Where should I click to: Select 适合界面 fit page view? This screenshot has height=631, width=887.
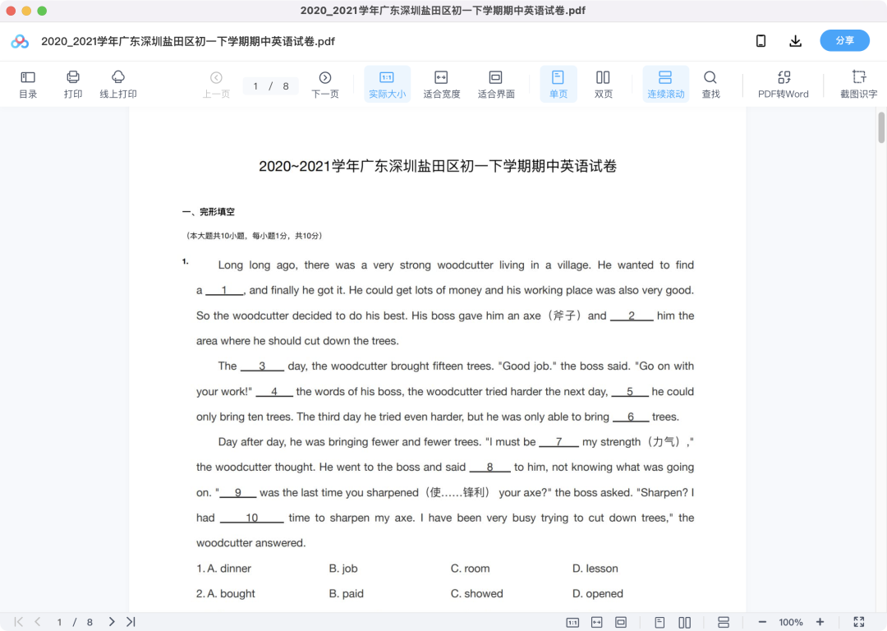496,85
